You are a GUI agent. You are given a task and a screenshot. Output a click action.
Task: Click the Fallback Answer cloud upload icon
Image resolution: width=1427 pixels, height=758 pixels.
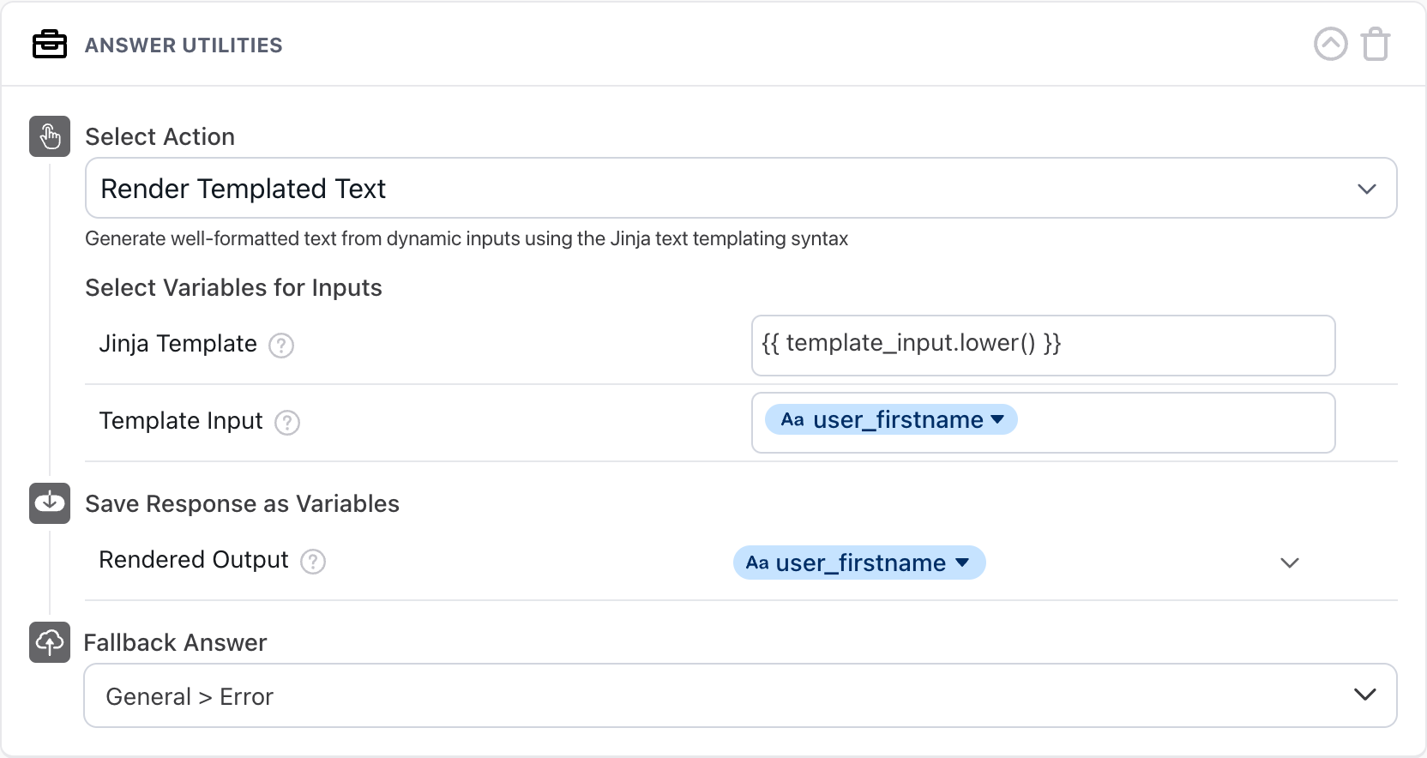click(x=50, y=642)
